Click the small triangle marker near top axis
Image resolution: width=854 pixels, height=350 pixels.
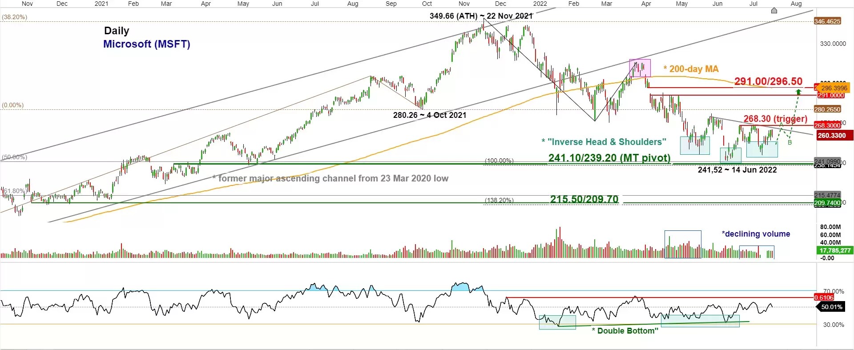click(774, 11)
